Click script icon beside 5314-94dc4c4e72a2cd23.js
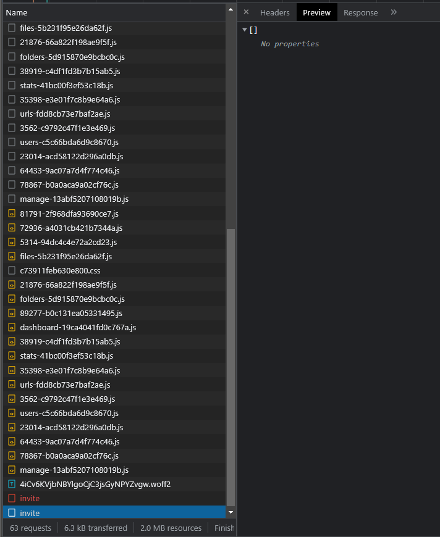Image resolution: width=440 pixels, height=537 pixels. (x=12, y=242)
